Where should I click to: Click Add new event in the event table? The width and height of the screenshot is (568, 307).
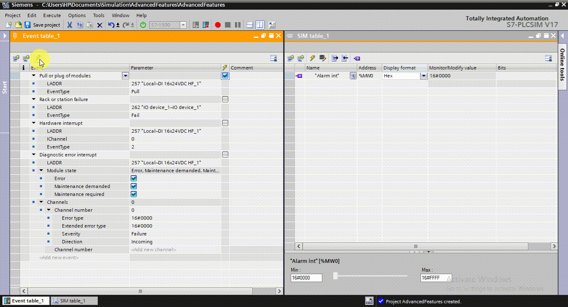[x=58, y=257]
